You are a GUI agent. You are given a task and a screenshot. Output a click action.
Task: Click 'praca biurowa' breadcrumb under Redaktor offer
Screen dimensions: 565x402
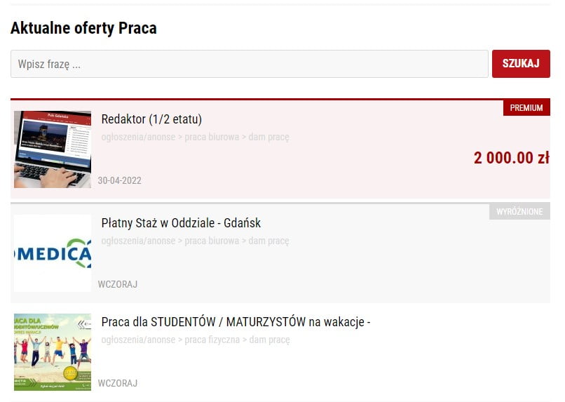pyautogui.click(x=212, y=137)
